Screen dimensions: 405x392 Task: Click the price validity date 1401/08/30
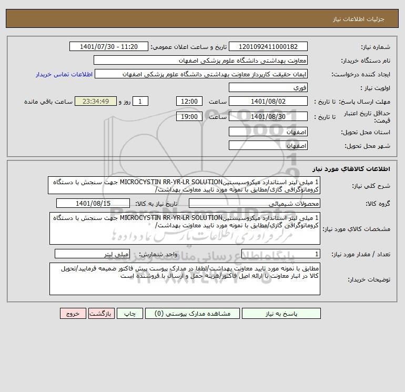268,116
